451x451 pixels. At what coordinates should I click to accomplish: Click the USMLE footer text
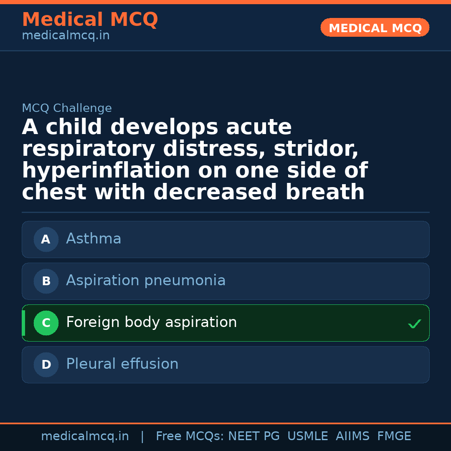click(x=307, y=436)
